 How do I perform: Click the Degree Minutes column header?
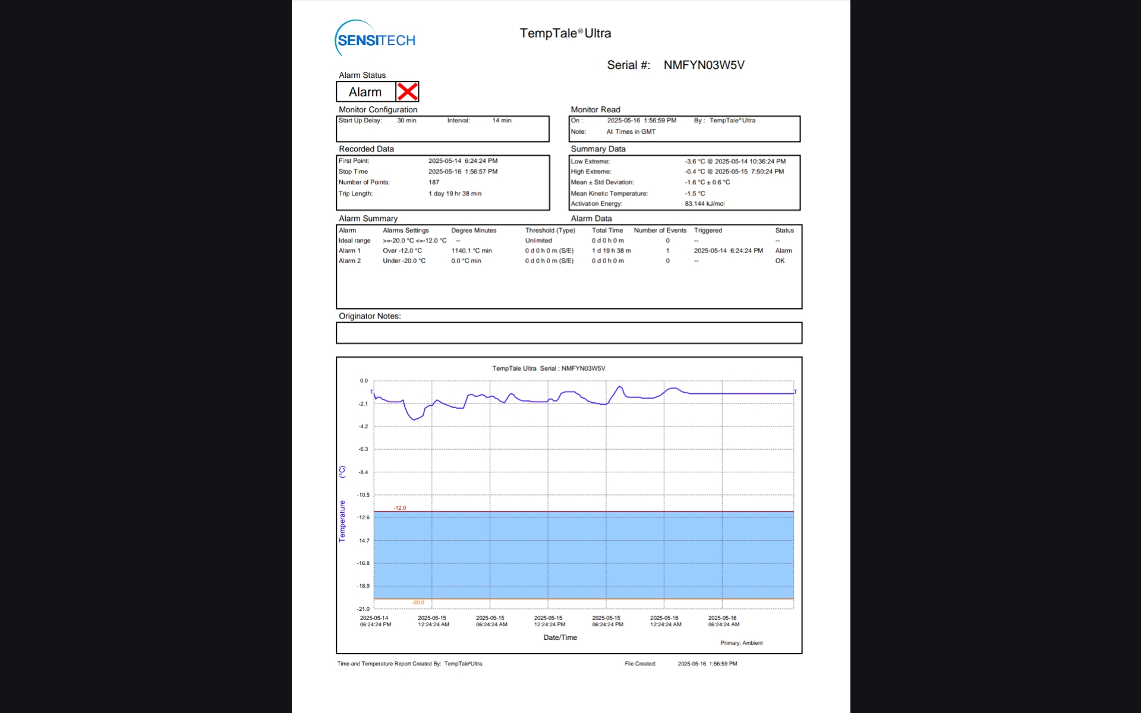[x=474, y=231]
